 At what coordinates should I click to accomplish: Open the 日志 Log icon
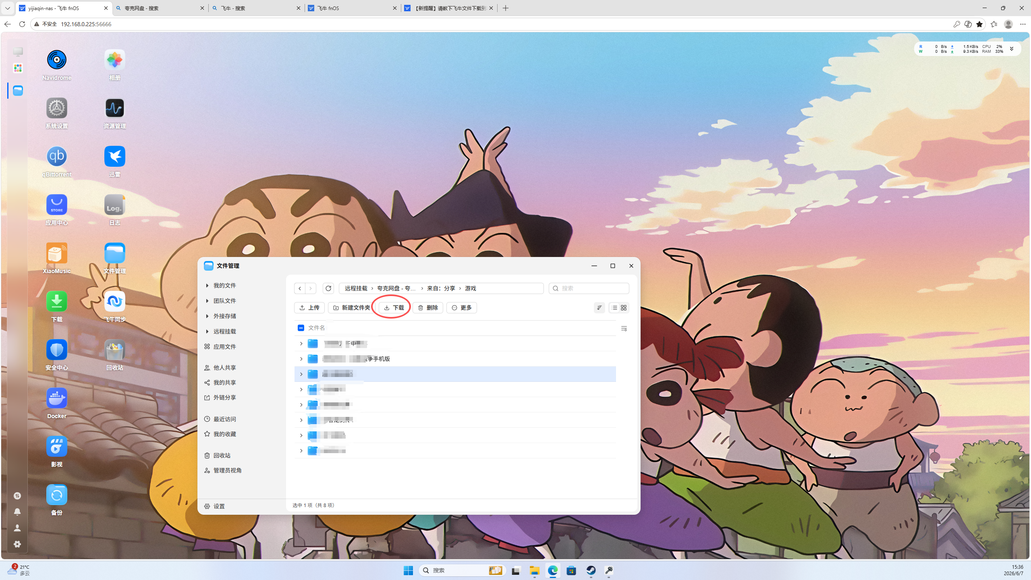click(115, 205)
